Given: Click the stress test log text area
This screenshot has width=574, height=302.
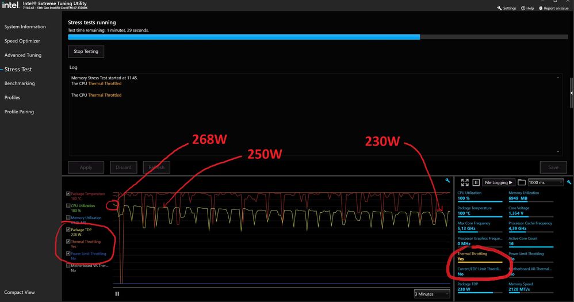Looking at the screenshot, I should click(316, 114).
